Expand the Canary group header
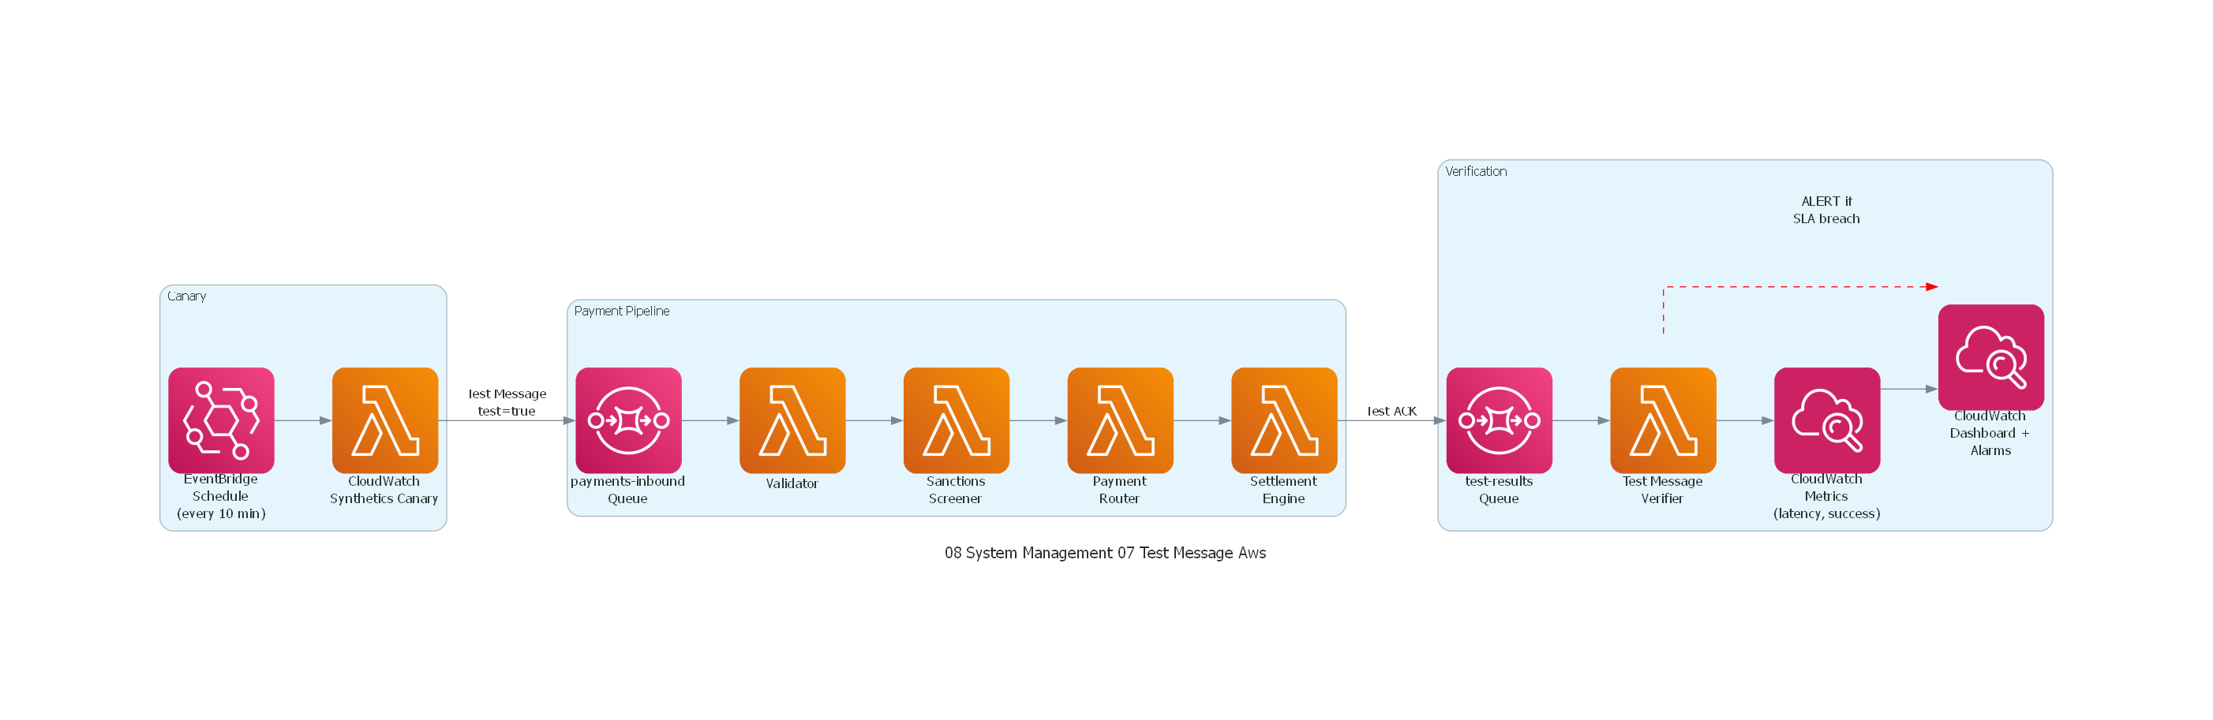 pos(186,296)
